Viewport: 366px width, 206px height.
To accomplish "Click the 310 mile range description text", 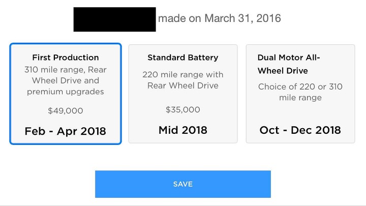I will pos(66,80).
